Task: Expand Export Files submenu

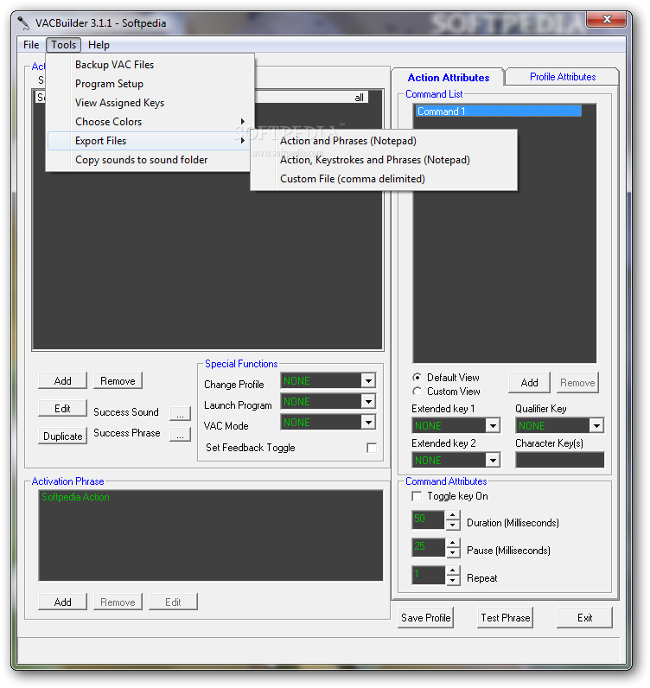Action: pyautogui.click(x=150, y=141)
